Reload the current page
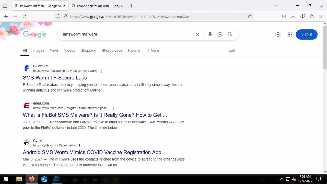The width and height of the screenshot is (327, 184). click(x=25, y=16)
